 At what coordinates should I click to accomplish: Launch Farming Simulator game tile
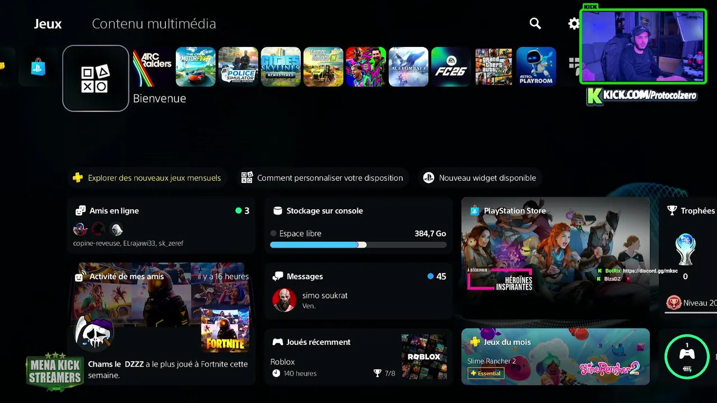tap(323, 67)
